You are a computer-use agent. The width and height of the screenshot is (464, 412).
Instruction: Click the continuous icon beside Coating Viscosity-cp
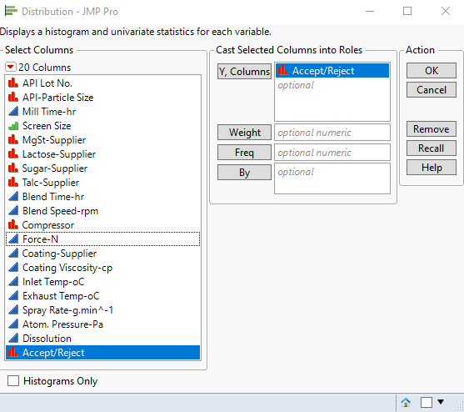[13, 268]
